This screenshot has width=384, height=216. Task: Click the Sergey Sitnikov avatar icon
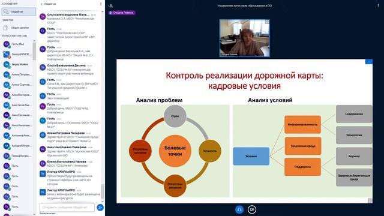(x=7, y=64)
